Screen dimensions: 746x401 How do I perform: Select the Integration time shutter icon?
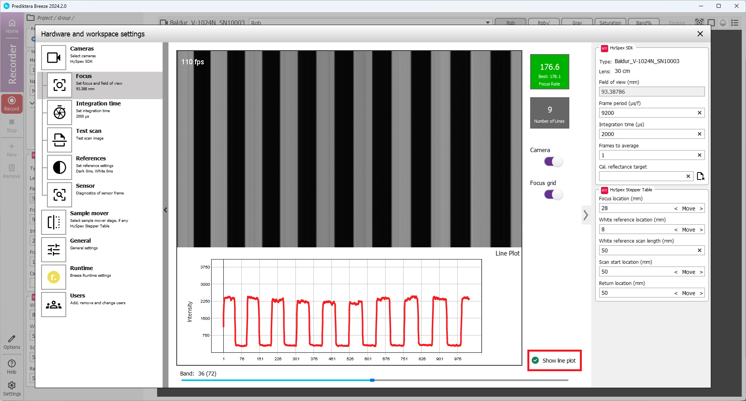(x=60, y=112)
